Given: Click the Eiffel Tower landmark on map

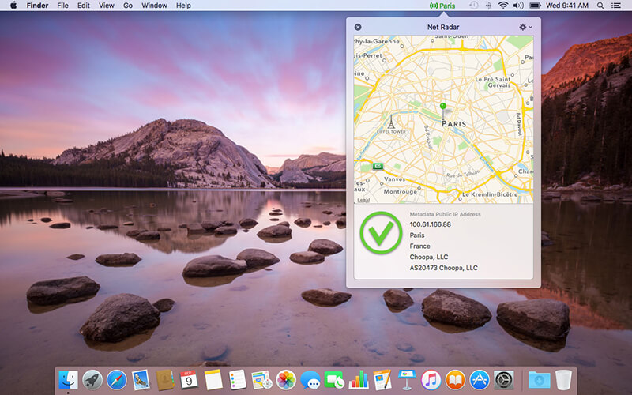Looking at the screenshot, I should click(391, 122).
